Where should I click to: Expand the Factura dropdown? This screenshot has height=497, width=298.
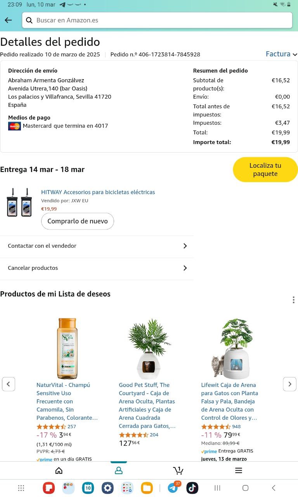pos(281,54)
